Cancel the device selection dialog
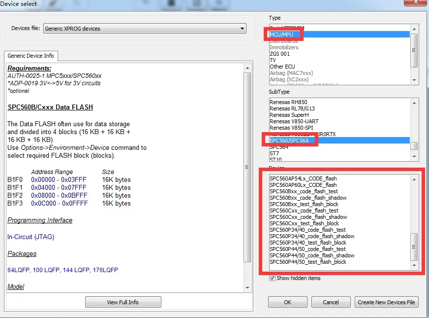This screenshot has height=318, width=429. (331, 302)
